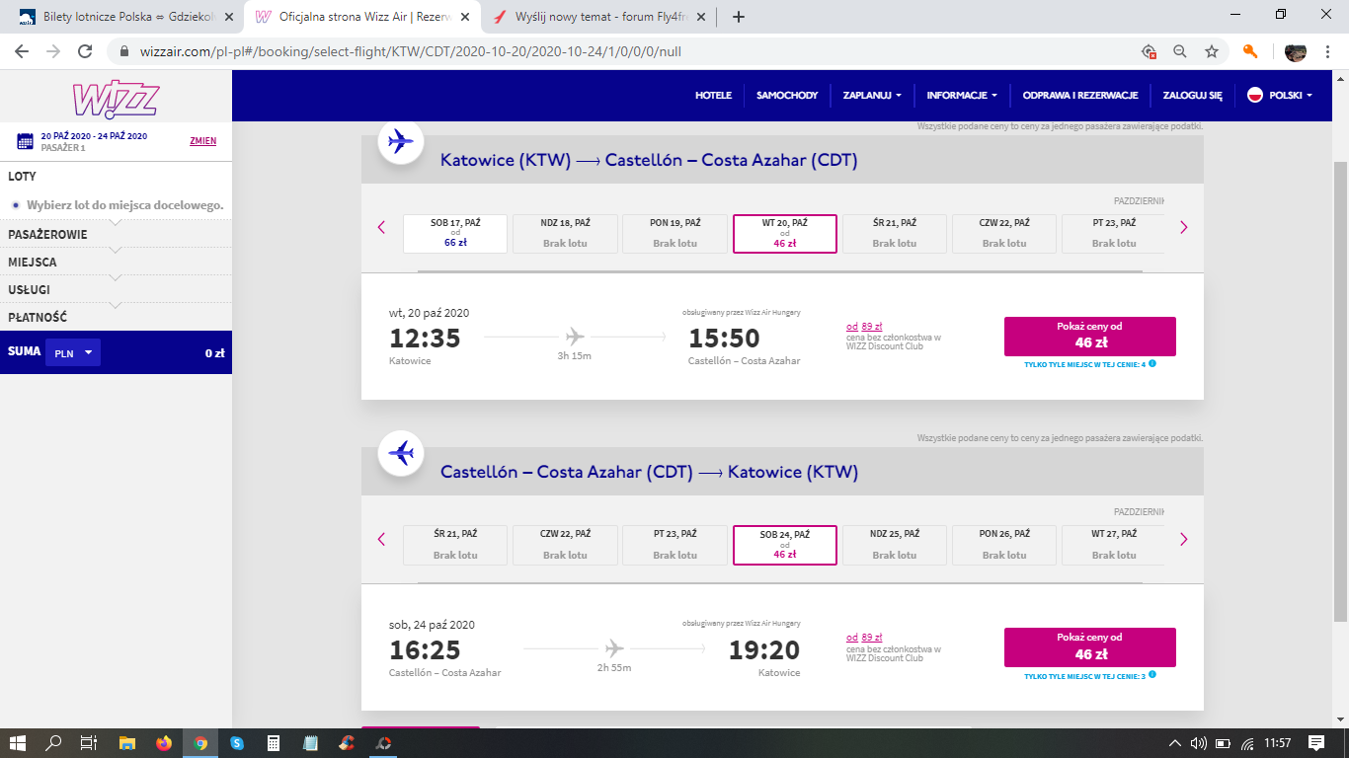Click ZALOGUJ SIĘ to log in

tap(1192, 96)
